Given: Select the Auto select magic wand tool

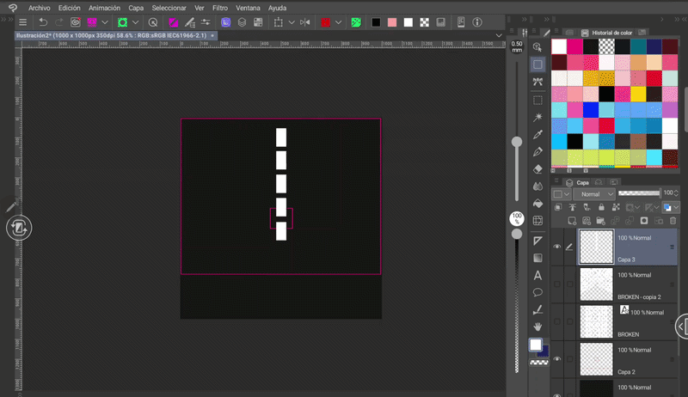Looking at the screenshot, I should (x=537, y=117).
